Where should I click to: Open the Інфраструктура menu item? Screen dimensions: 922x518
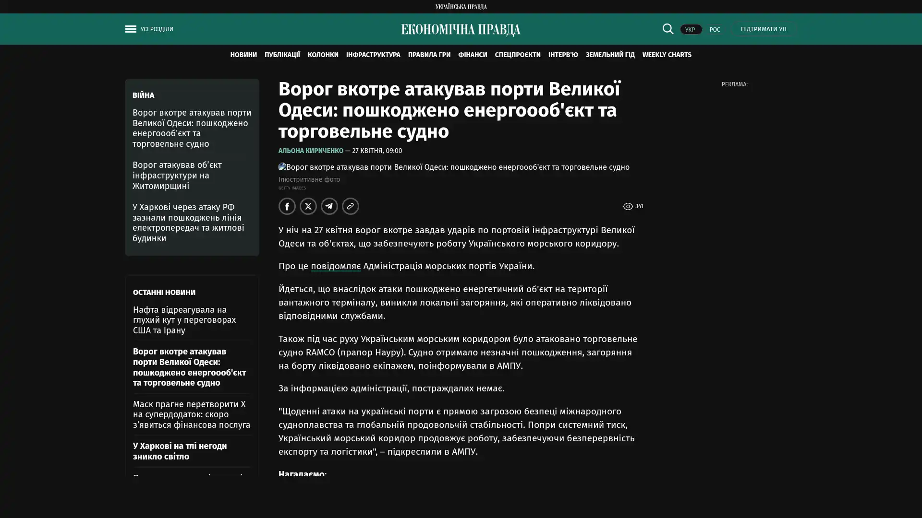coord(373,55)
